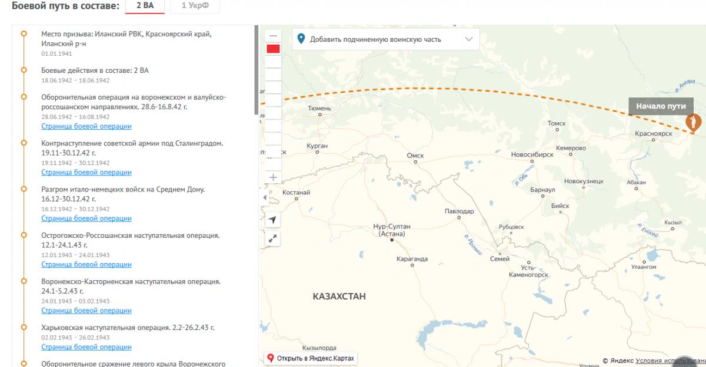Click timeline marker for Middle Don entry
This screenshot has height=367, width=706.
pyautogui.click(x=24, y=189)
